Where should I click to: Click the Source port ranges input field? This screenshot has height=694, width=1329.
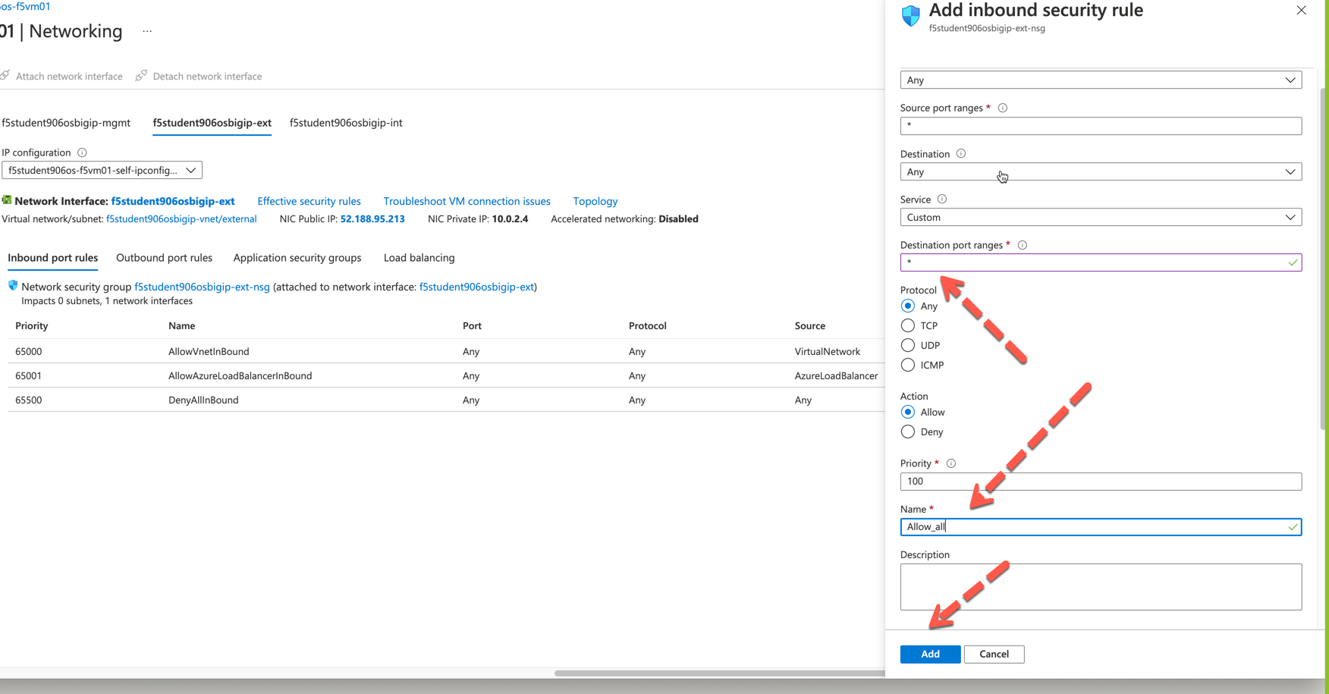(x=1101, y=126)
